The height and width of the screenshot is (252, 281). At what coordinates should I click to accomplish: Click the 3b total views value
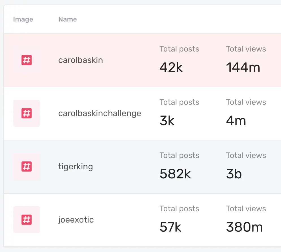234,174
